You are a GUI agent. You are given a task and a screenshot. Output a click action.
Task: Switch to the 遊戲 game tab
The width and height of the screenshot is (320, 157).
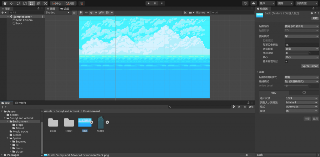click(65, 8)
